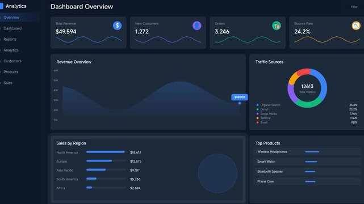Click the 24.2% bounce rate value
The image size is (364, 204).
pos(302,32)
